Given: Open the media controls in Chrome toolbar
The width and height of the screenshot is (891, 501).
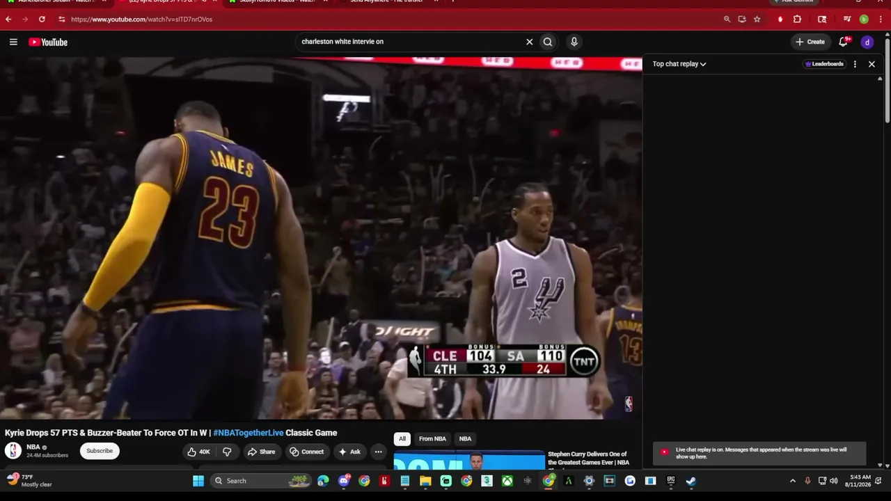Looking at the screenshot, I should 847,19.
